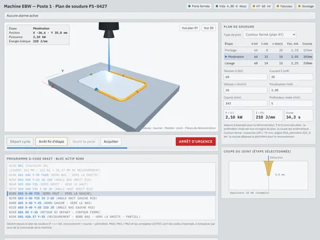The height and width of the screenshot is (240, 320).
Task: Select active G-code line N280 BORD HAUT
Action: click(111, 193)
